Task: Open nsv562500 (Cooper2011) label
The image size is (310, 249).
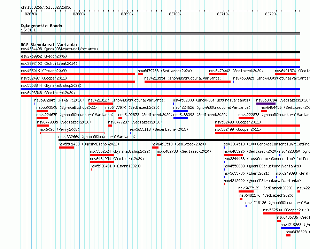Action: (286, 210)
